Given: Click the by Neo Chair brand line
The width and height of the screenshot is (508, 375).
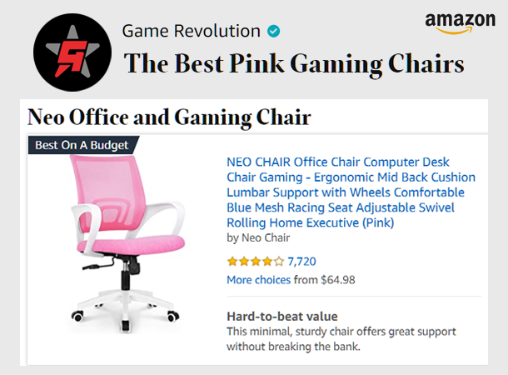Looking at the screenshot, I should (x=258, y=238).
